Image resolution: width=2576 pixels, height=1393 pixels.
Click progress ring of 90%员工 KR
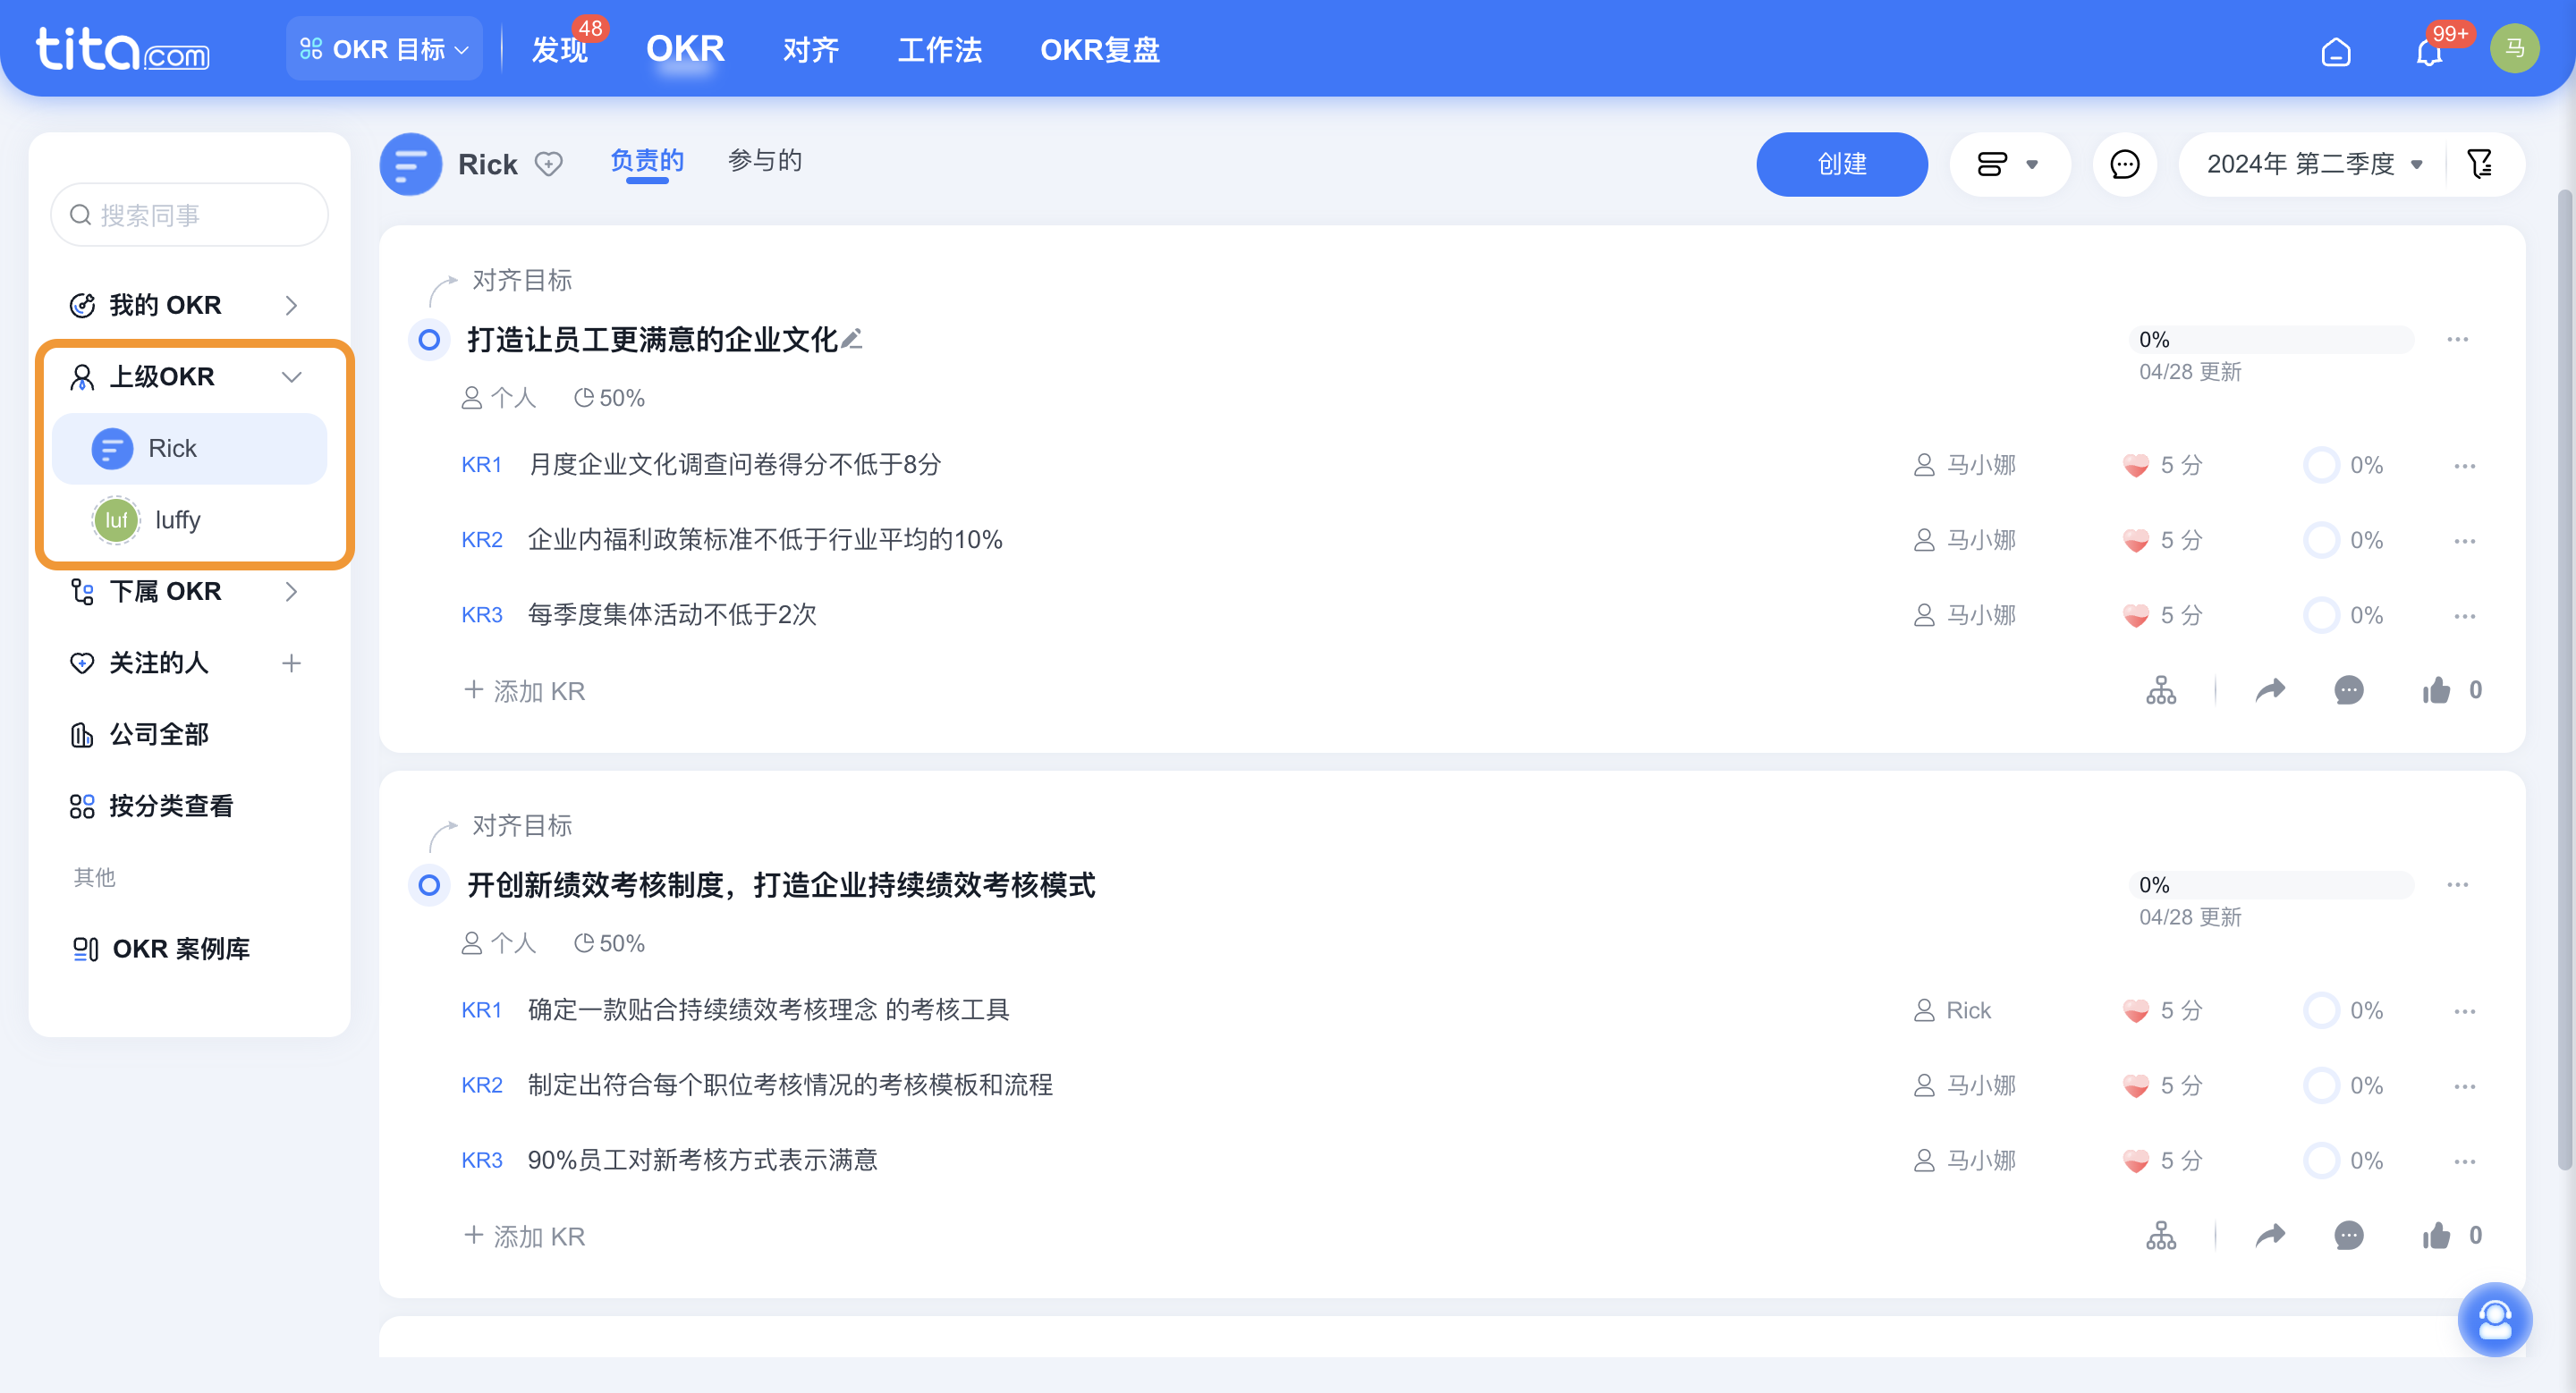(x=2320, y=1161)
